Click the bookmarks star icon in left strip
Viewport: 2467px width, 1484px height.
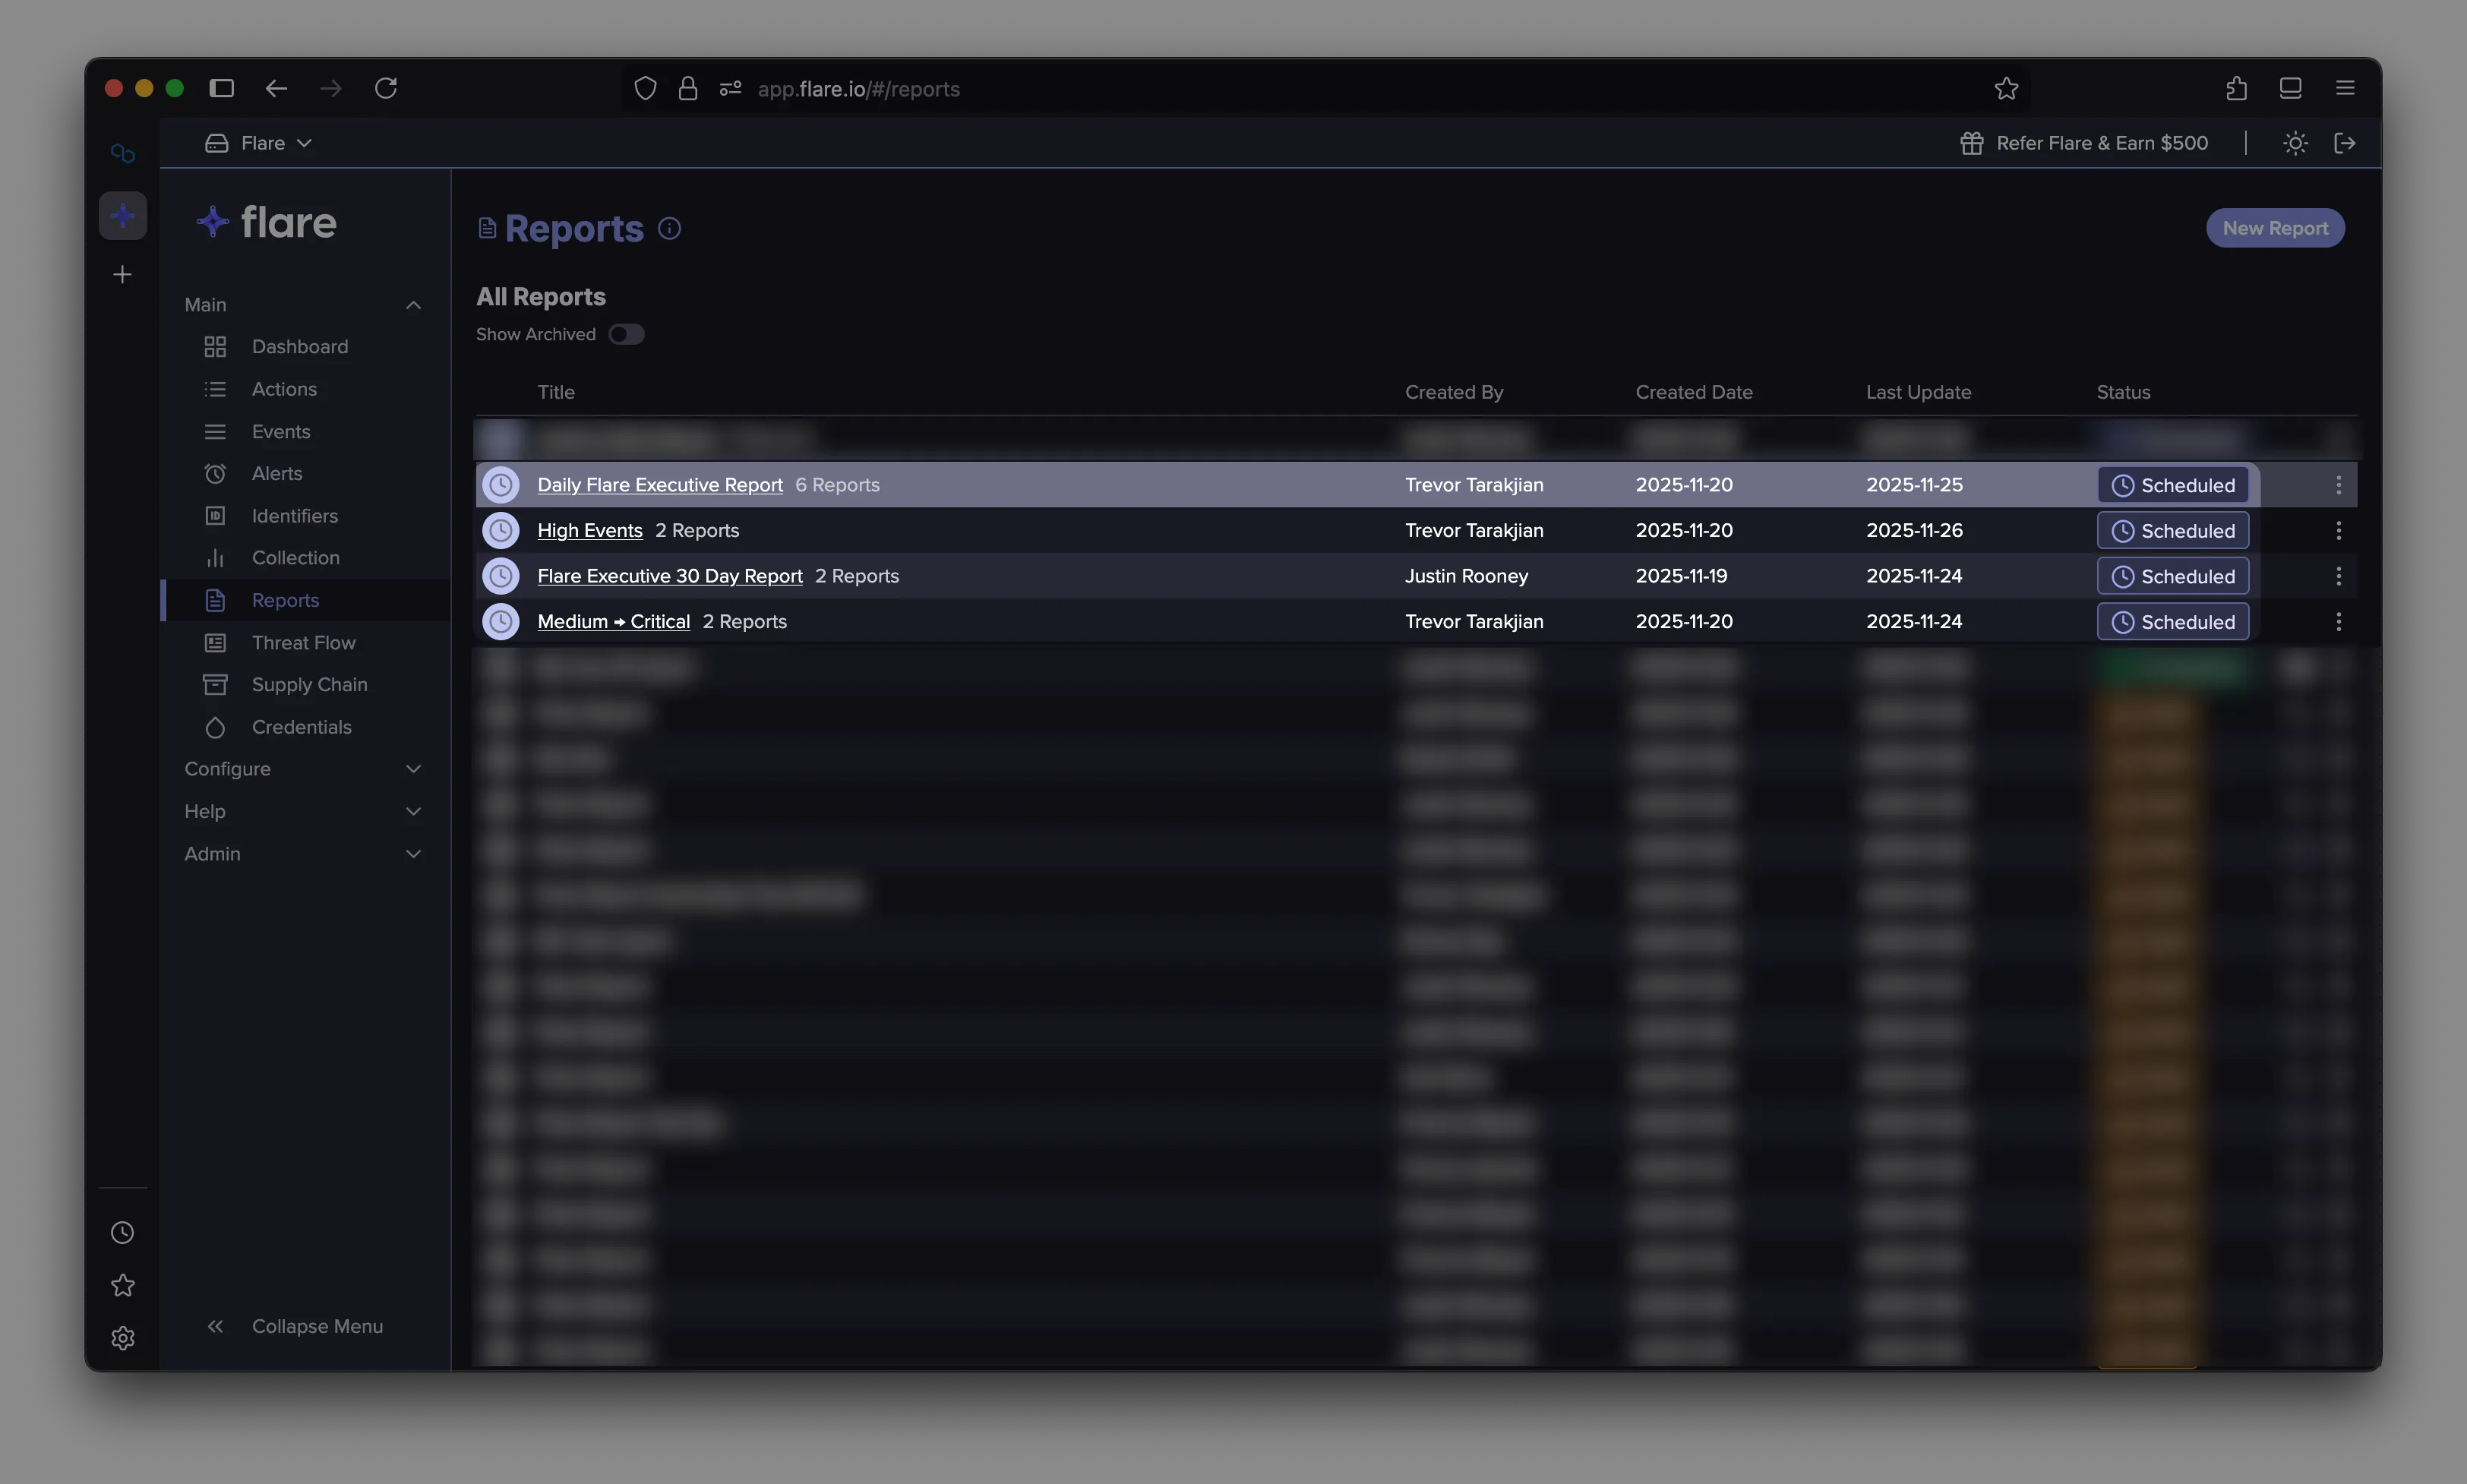pyautogui.click(x=122, y=1285)
